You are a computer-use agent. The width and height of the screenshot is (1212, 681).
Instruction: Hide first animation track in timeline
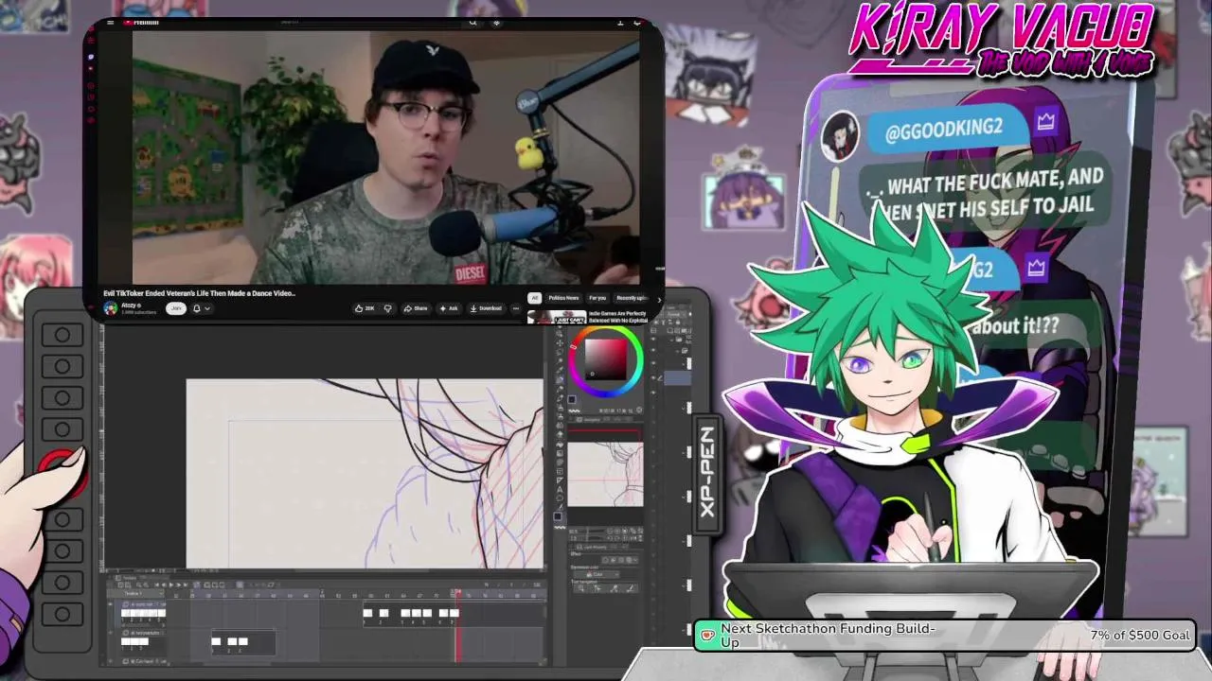[110, 604]
